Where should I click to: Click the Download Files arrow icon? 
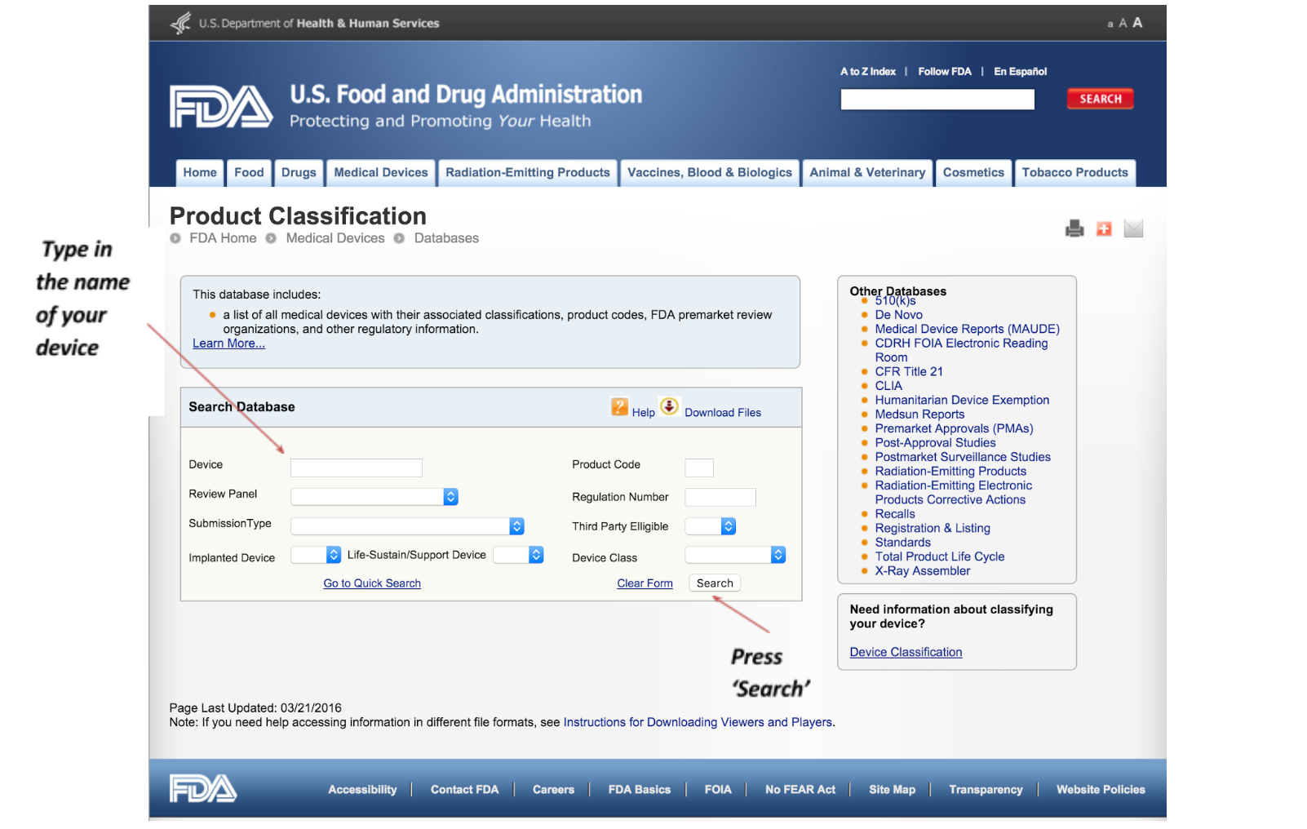coord(670,406)
